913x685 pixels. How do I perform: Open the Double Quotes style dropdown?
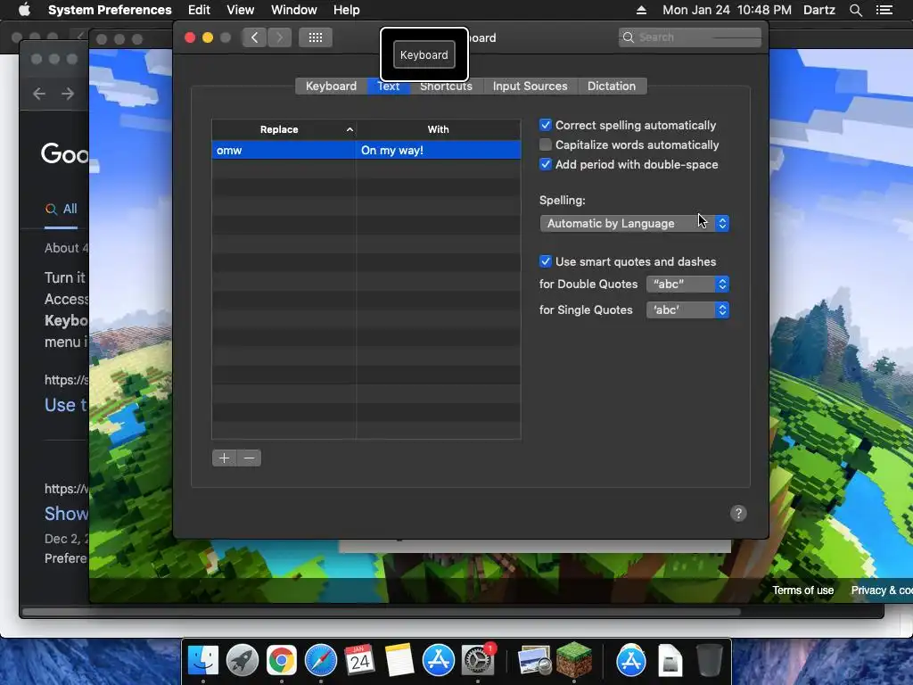point(687,285)
